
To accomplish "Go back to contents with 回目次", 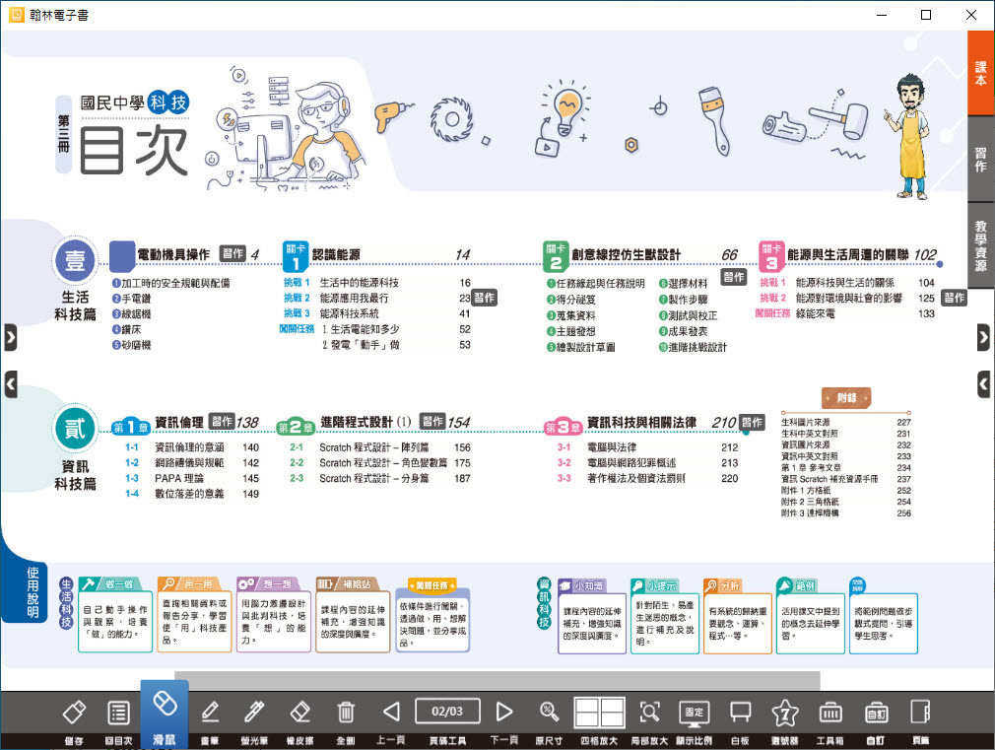I will point(118,714).
